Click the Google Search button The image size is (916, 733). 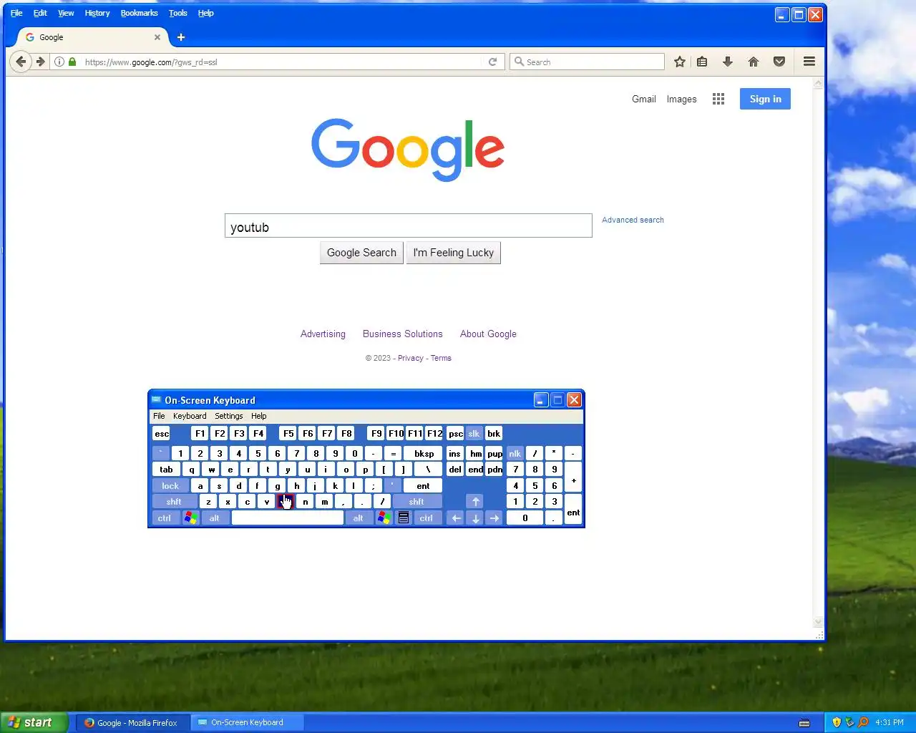click(x=361, y=253)
